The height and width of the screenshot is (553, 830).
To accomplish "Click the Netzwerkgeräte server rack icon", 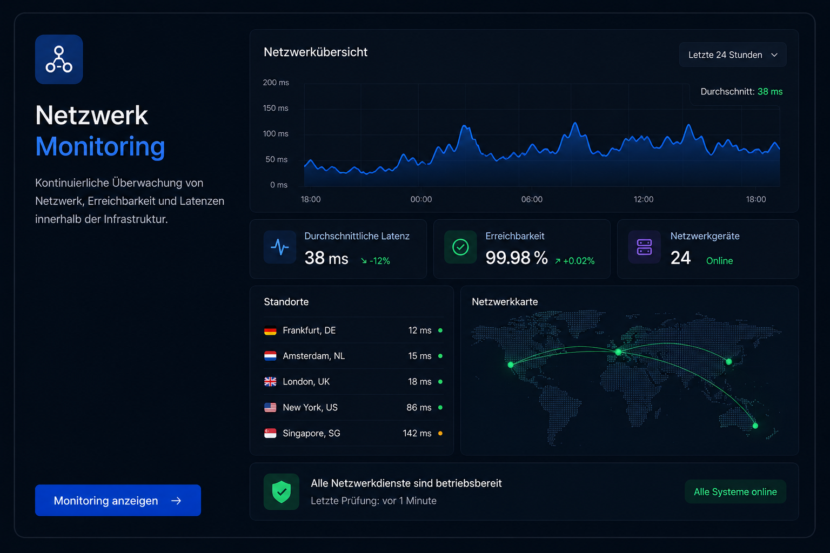I will tap(645, 247).
